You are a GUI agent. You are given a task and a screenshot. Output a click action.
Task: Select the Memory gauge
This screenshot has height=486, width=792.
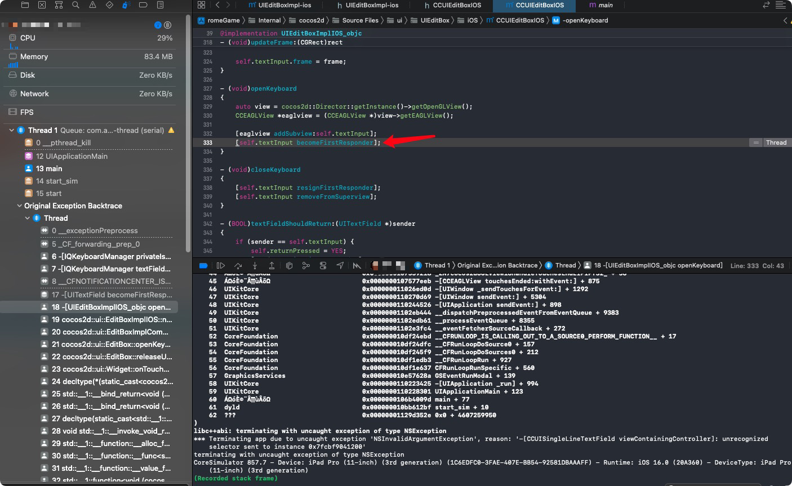91,57
